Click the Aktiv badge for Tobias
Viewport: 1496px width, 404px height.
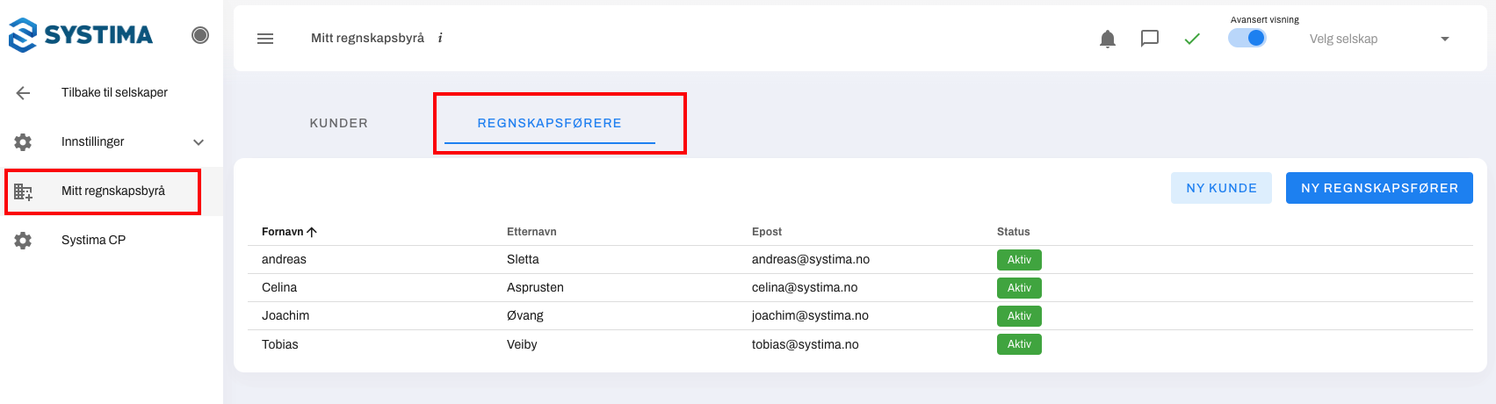[x=1019, y=344]
